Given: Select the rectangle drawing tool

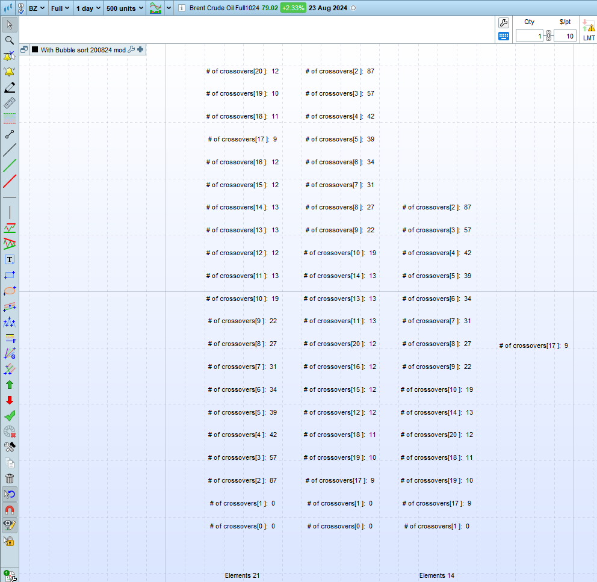Looking at the screenshot, I should [x=10, y=275].
